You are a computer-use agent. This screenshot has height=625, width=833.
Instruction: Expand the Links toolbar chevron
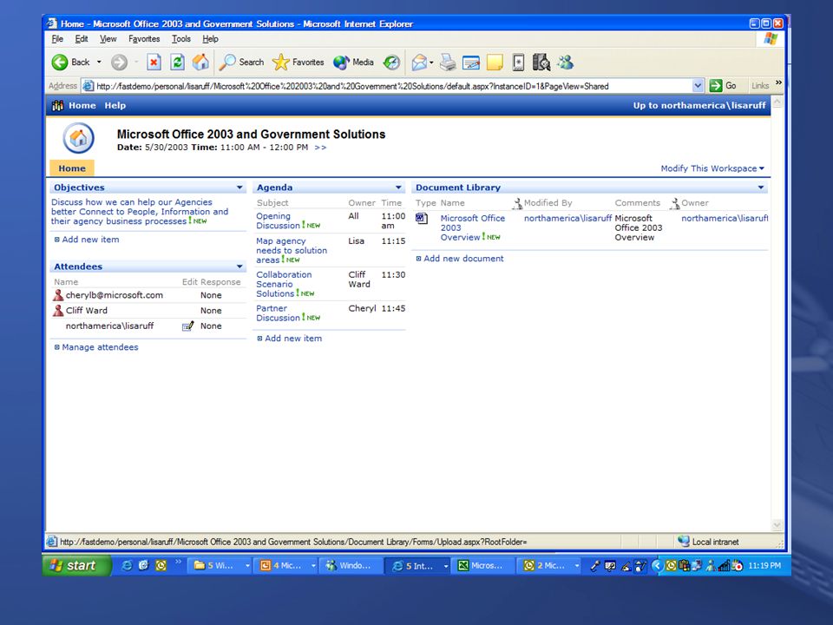778,83
